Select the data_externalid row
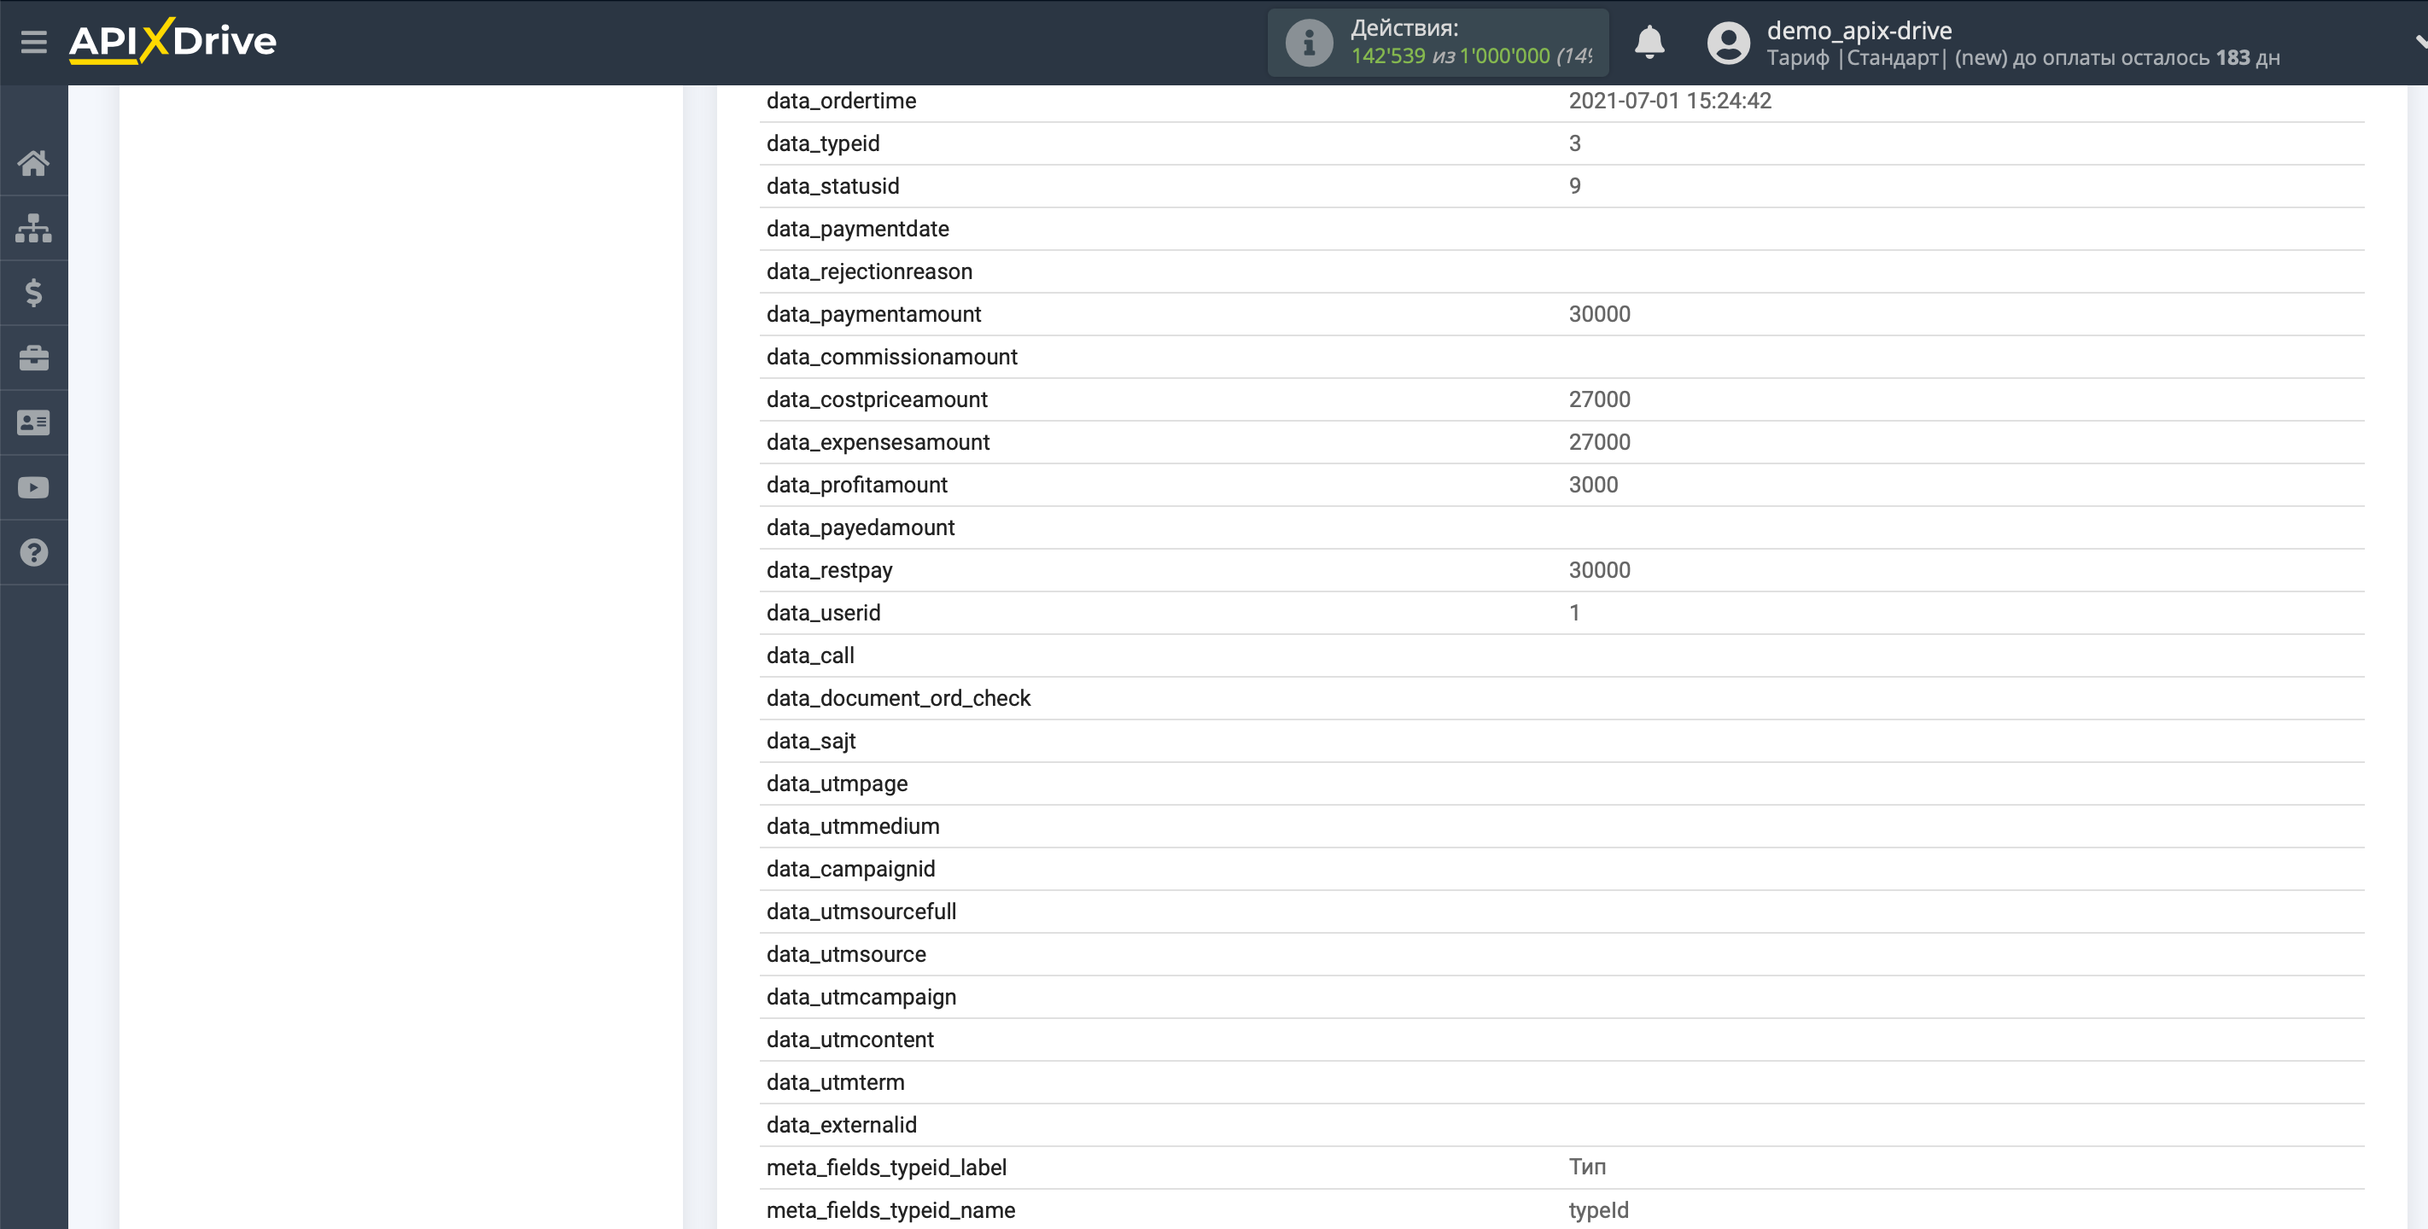Viewport: 2428px width, 1229px height. (1561, 1126)
